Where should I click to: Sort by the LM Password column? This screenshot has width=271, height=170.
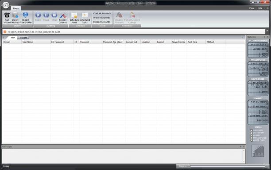pos(62,42)
